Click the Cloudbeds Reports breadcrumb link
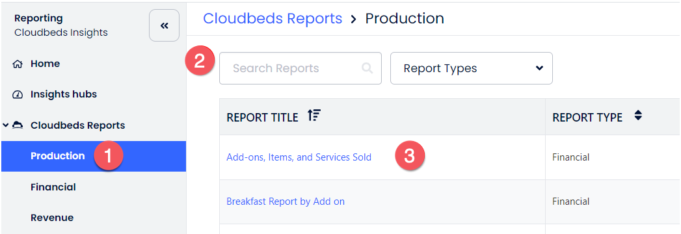 click(x=273, y=18)
